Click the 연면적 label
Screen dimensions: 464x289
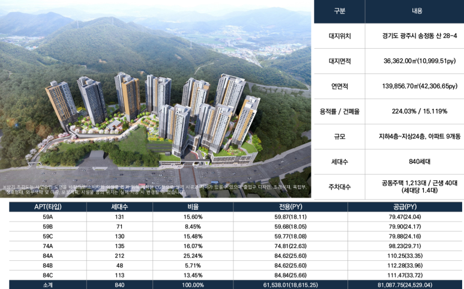click(339, 87)
